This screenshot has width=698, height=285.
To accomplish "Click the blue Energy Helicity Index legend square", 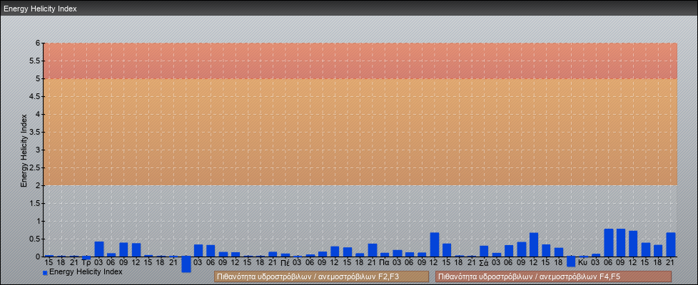I will click(x=45, y=272).
